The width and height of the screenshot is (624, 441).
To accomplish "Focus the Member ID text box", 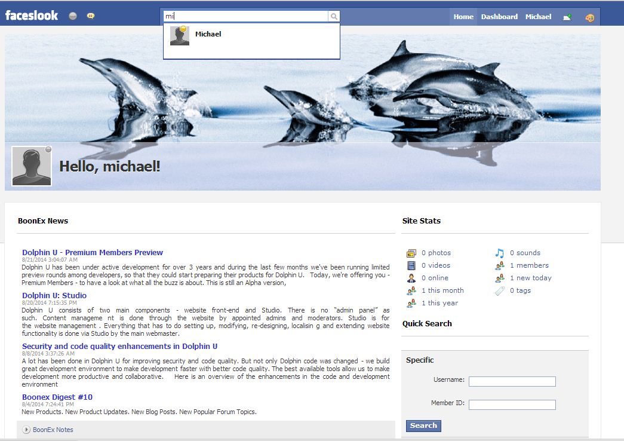I will 512,405.
